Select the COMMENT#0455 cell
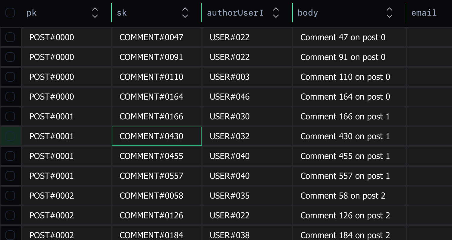The height and width of the screenshot is (240, 452). pyautogui.click(x=157, y=156)
